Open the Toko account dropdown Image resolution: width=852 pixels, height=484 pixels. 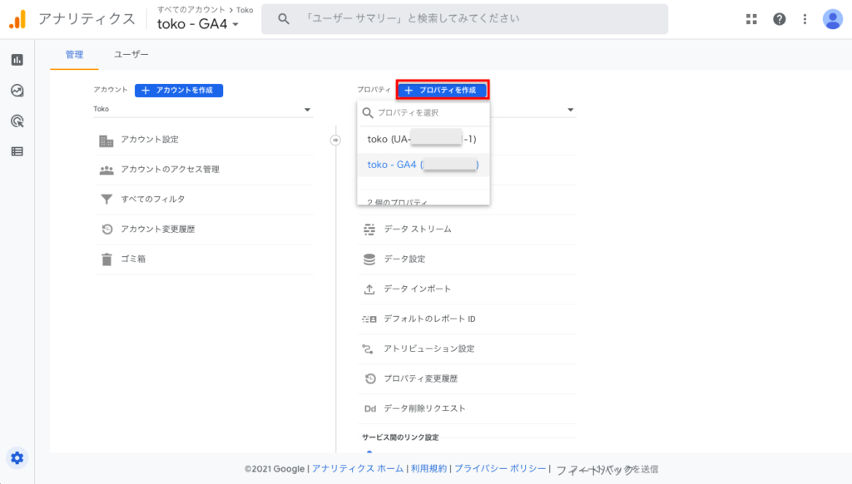click(202, 109)
